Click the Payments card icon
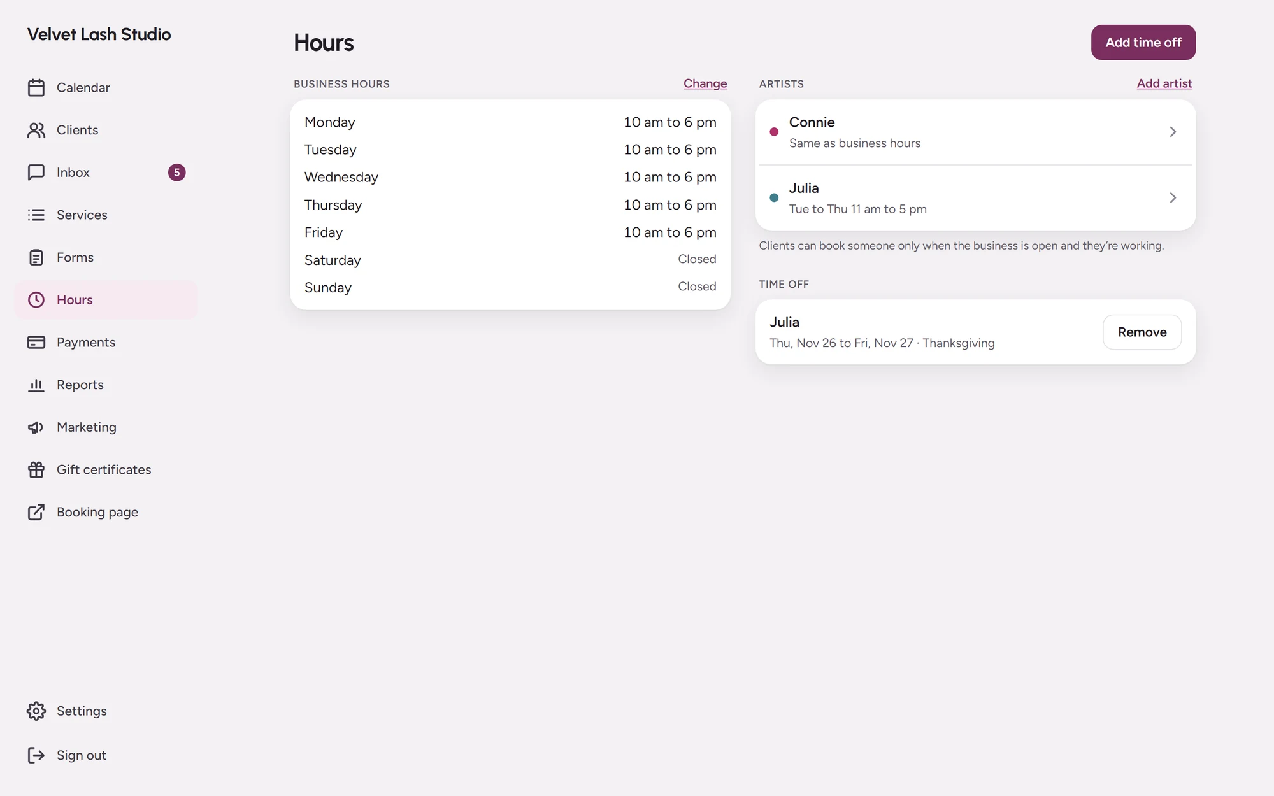The height and width of the screenshot is (796, 1274). click(36, 343)
